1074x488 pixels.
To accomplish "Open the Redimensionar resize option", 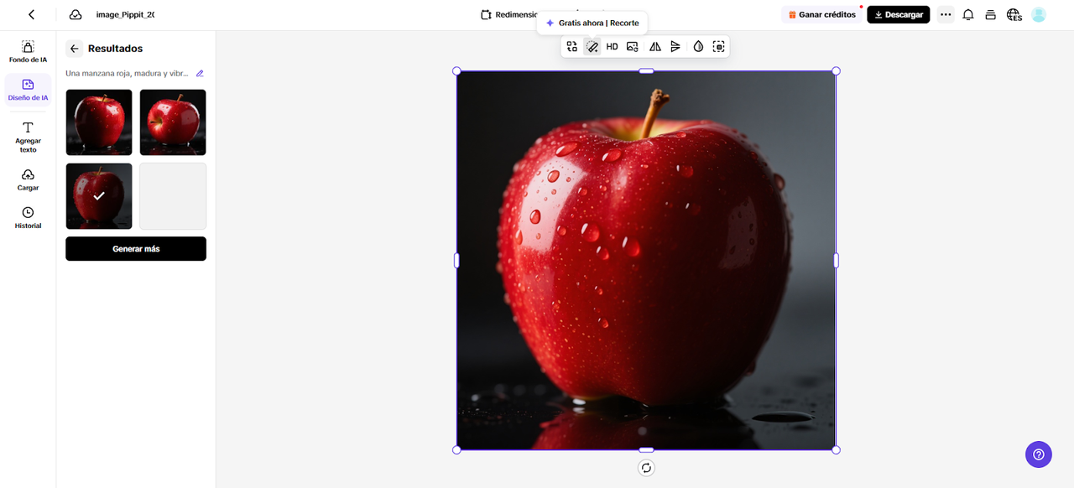I will (509, 14).
